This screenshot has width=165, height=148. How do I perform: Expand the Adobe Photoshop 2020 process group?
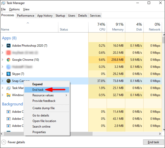tap(2, 45)
